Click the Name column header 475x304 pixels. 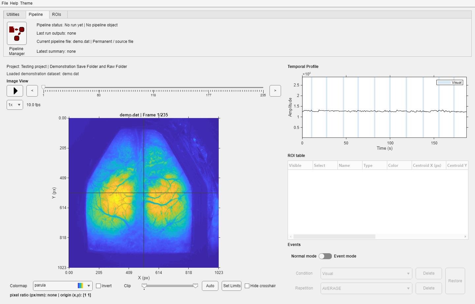pyautogui.click(x=350, y=166)
